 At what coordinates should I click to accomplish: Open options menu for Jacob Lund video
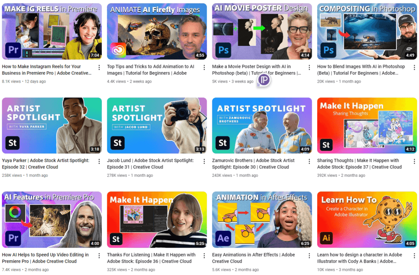point(204,161)
